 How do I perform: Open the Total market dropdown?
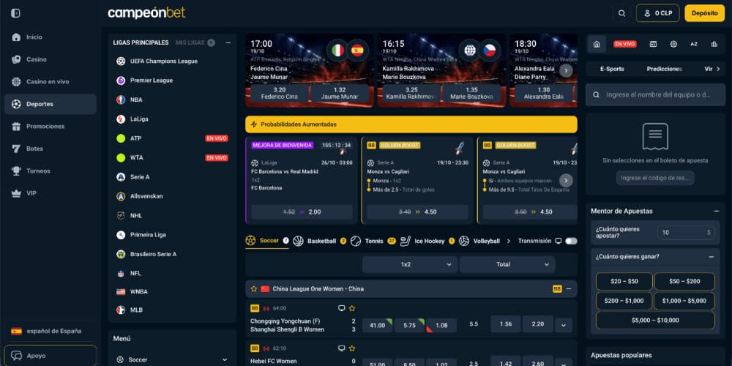(507, 264)
